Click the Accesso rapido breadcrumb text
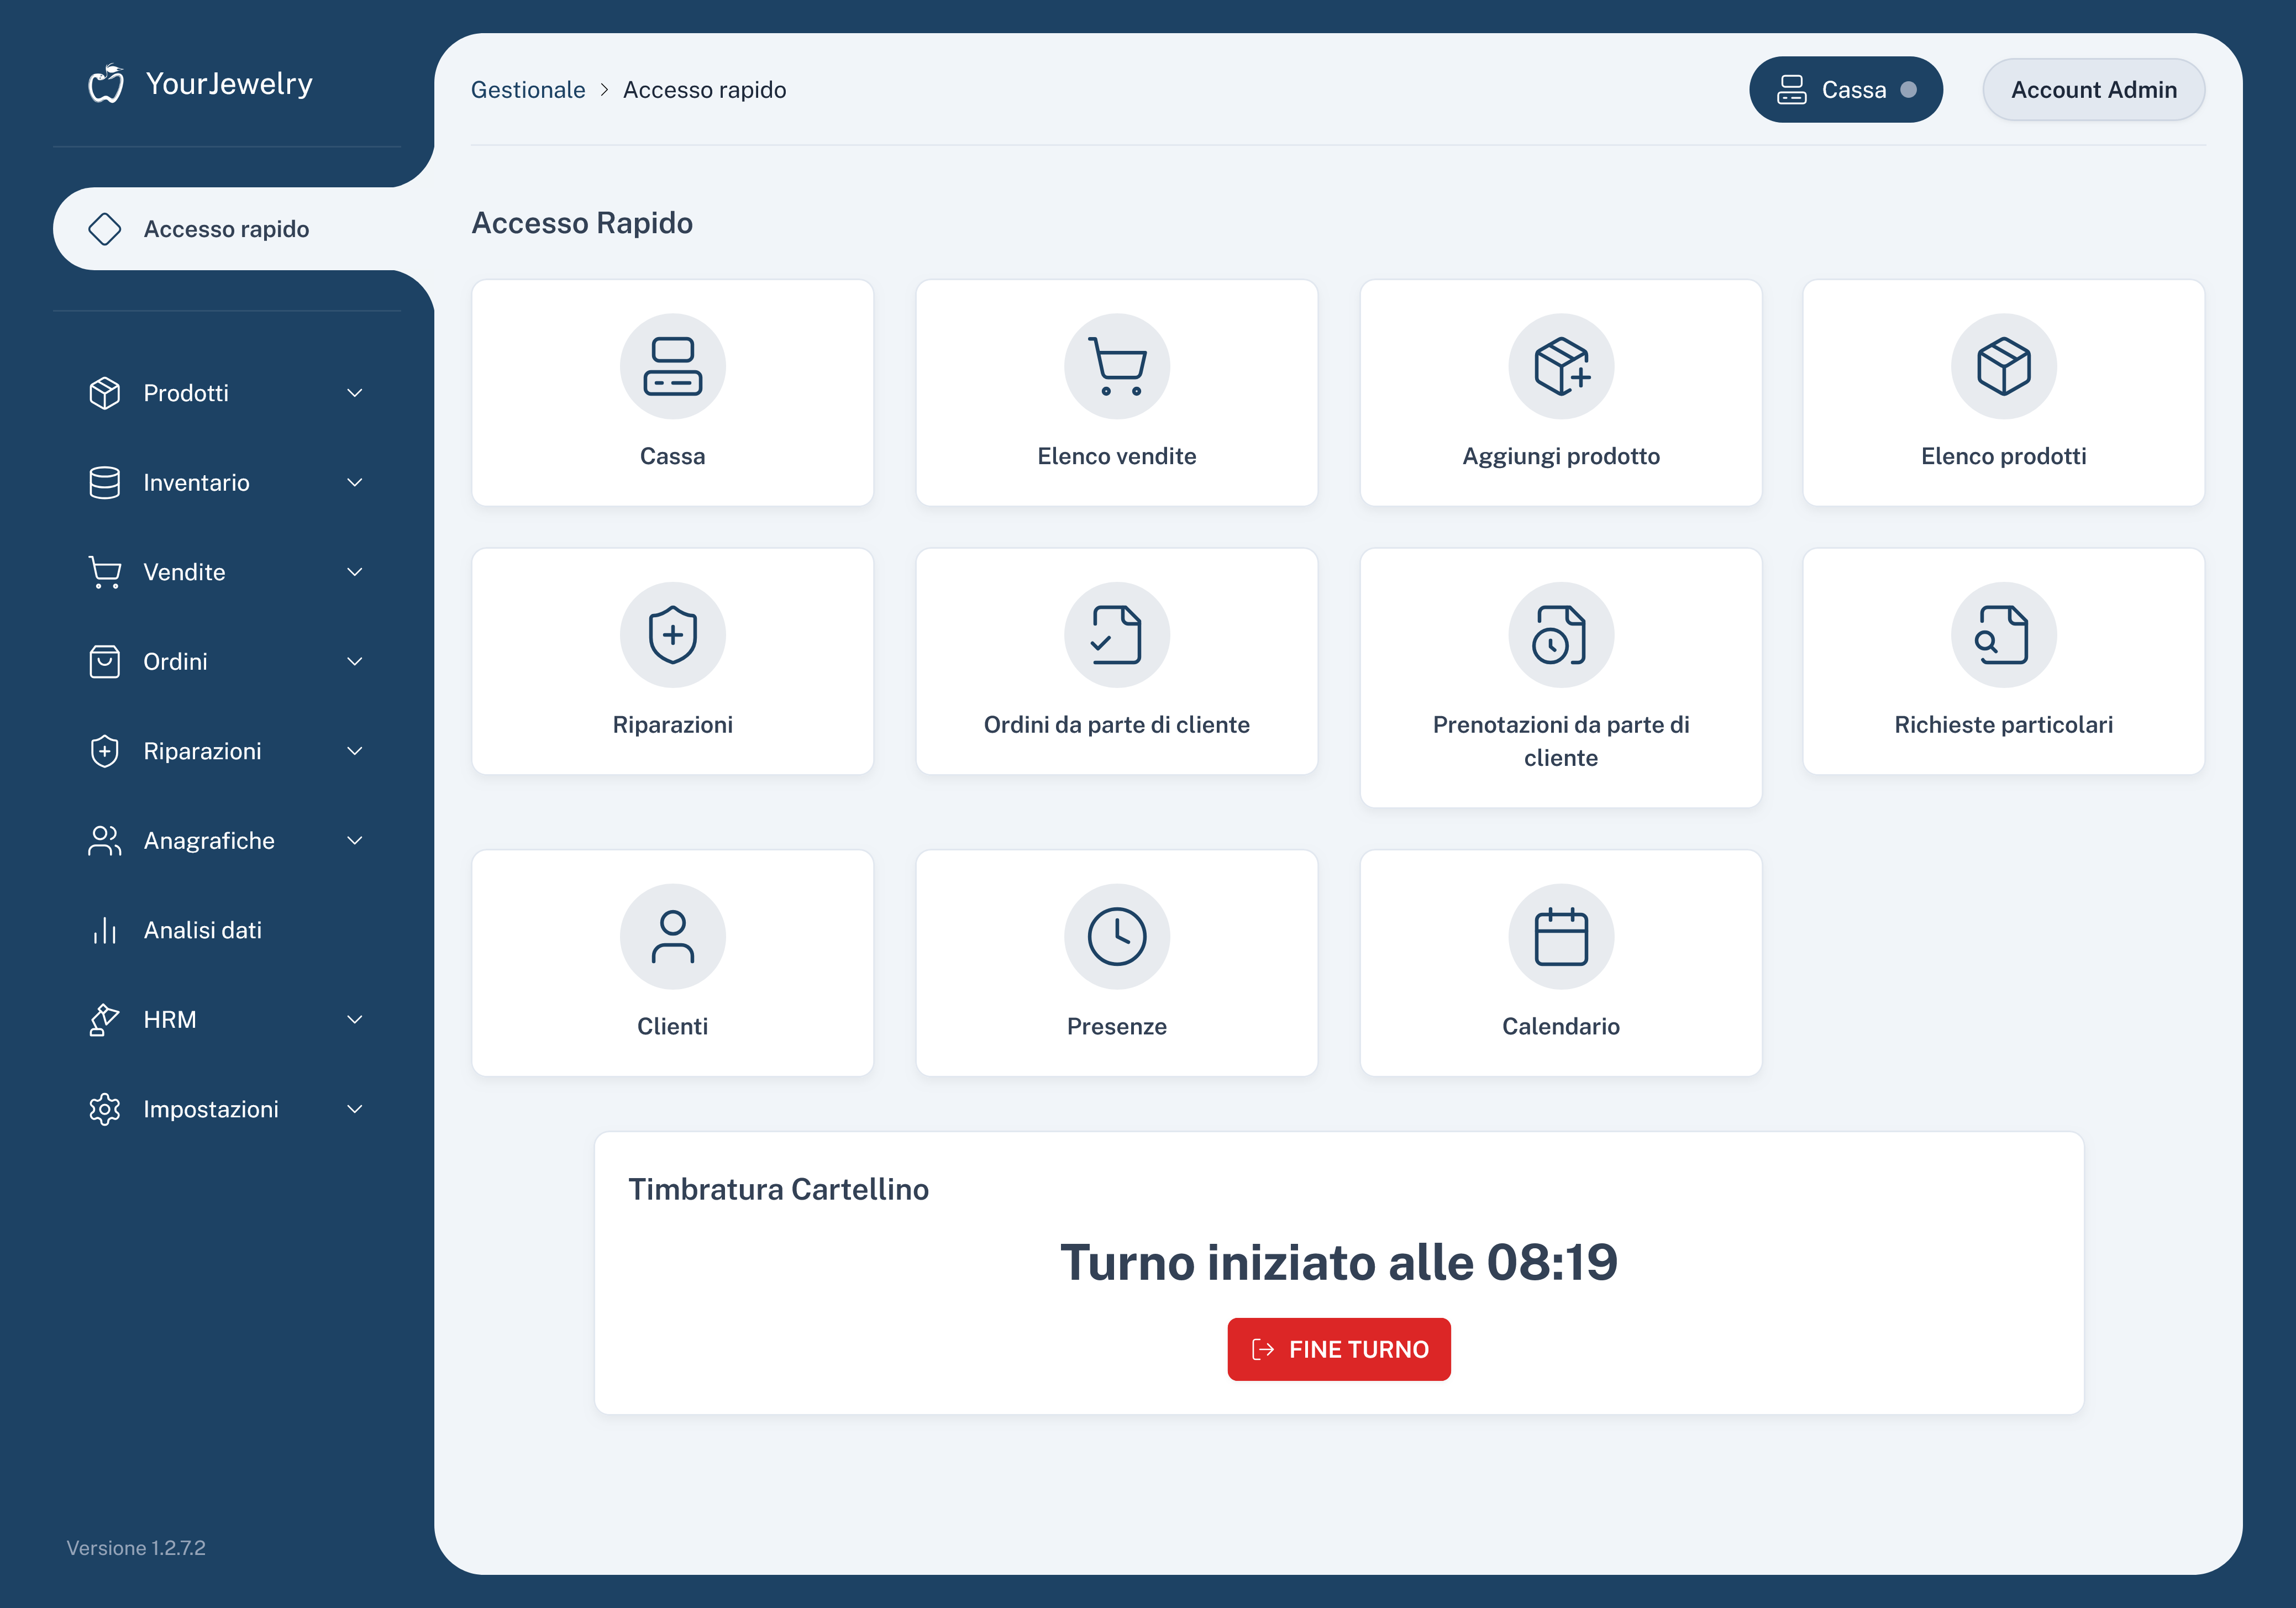The image size is (2296, 1608). point(705,90)
